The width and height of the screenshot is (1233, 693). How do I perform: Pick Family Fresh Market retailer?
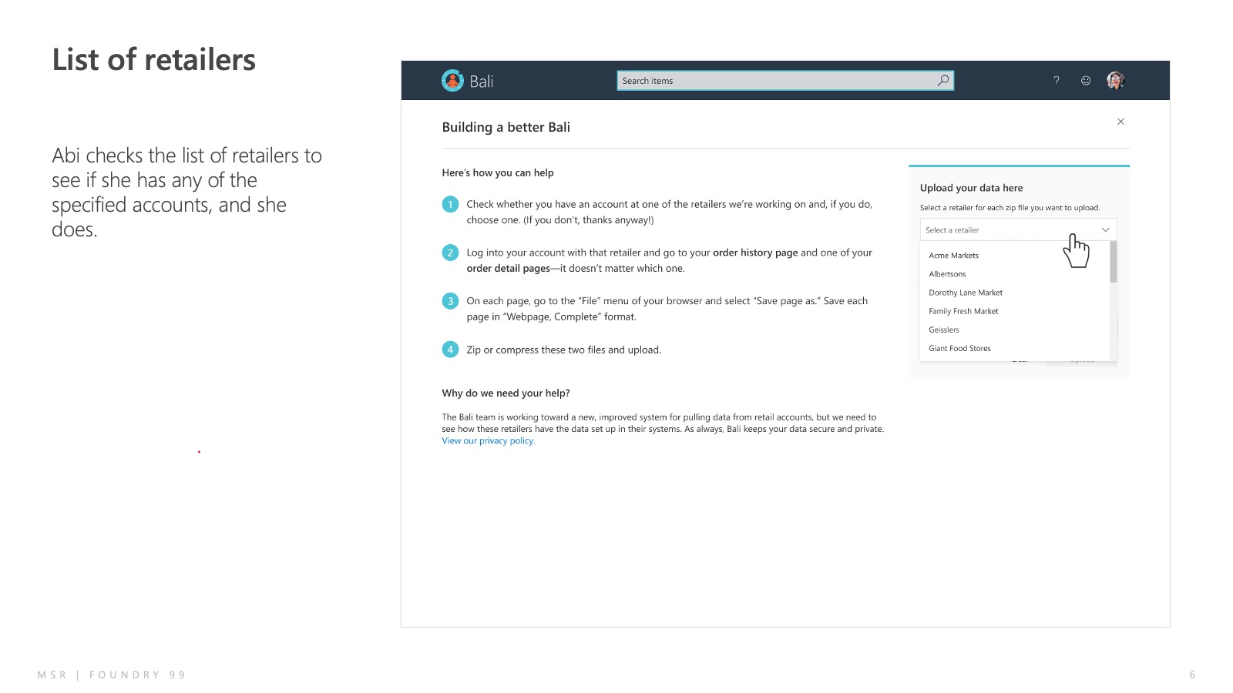point(963,311)
